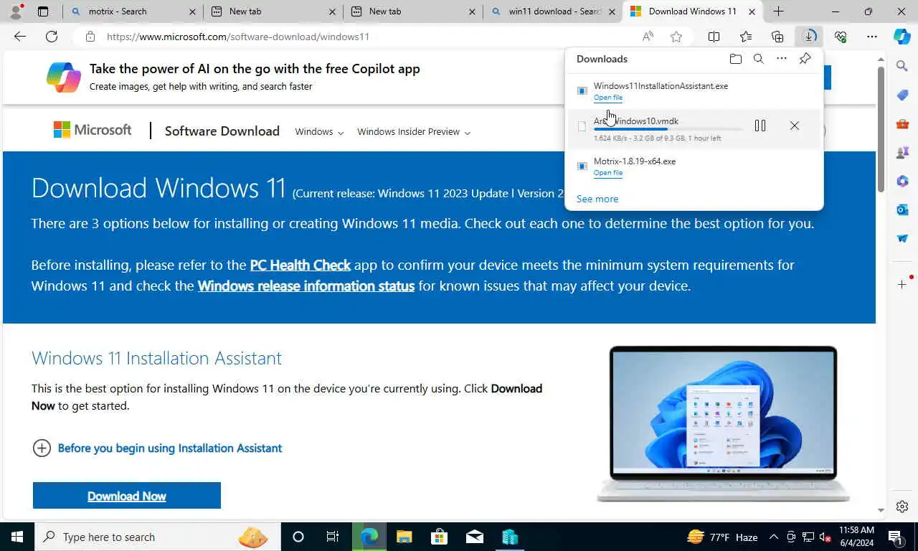The image size is (918, 551).
Task: Open sidebar Games icon
Action: 902,152
